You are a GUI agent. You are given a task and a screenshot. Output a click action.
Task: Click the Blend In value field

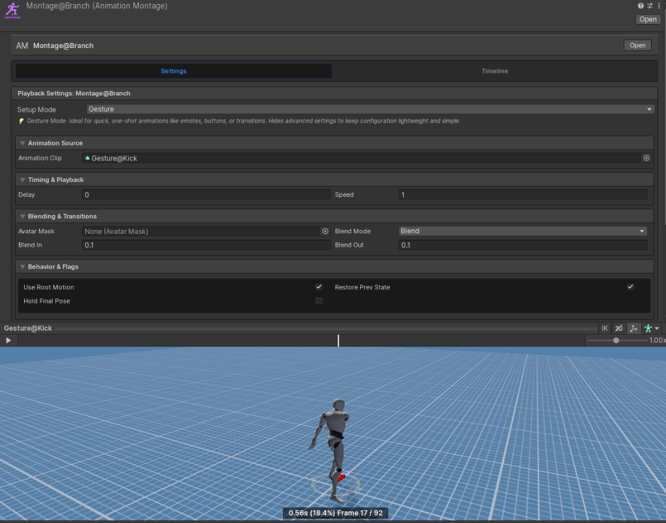click(206, 245)
